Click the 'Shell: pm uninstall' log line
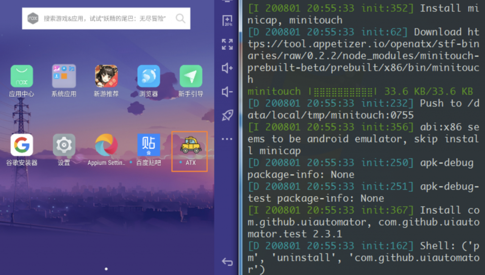Viewport: 485px width, 275px height. pos(363,258)
